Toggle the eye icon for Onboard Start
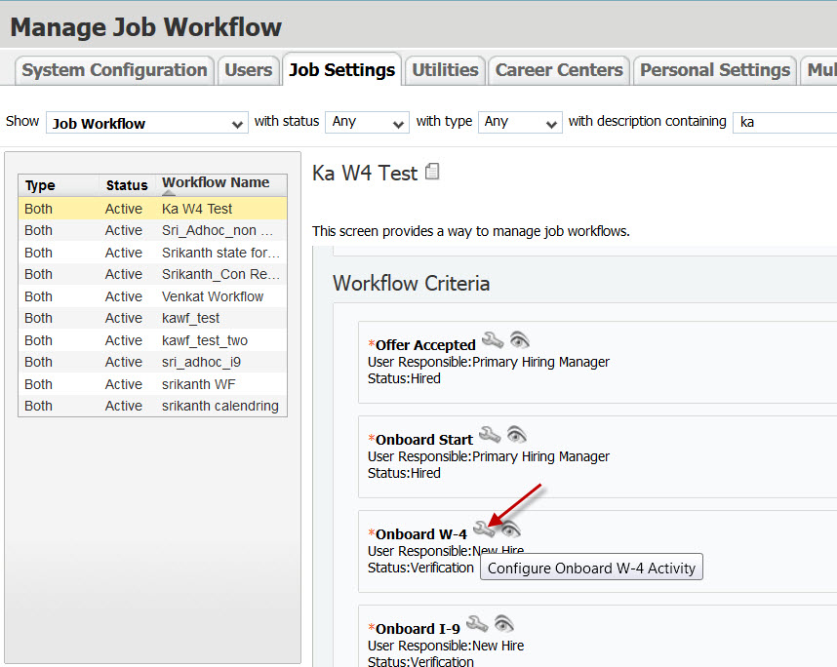This screenshot has width=837, height=667. [517, 435]
